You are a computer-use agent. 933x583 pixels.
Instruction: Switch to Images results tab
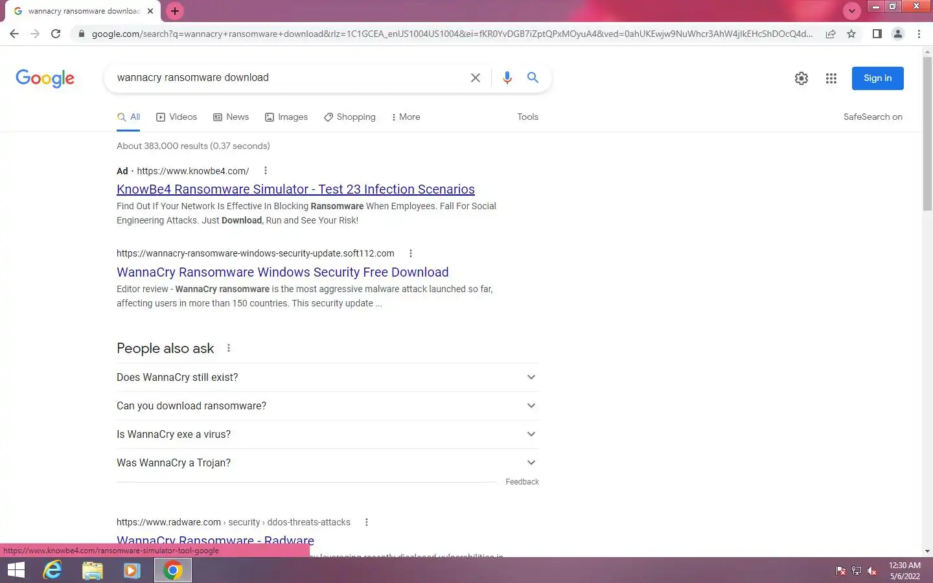tap(286, 117)
